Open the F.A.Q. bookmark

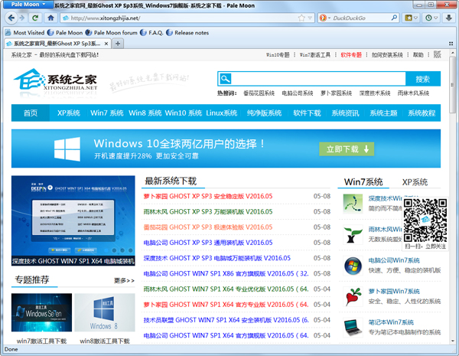(x=151, y=33)
